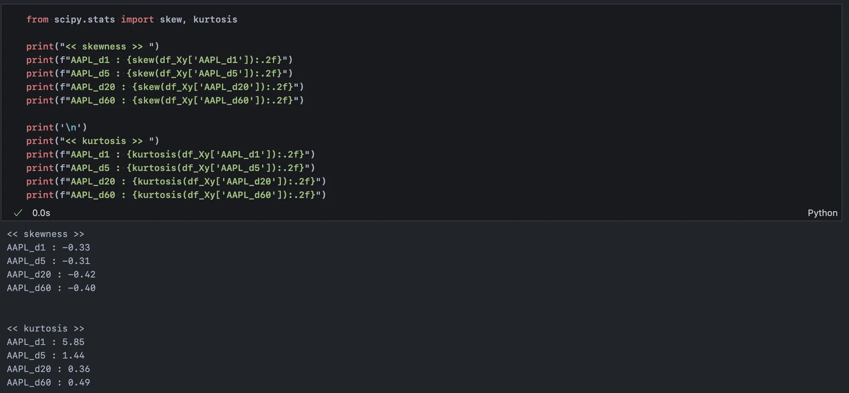Image resolution: width=849 pixels, height=393 pixels.
Task: Click the skewness header in the output
Action: pos(45,234)
